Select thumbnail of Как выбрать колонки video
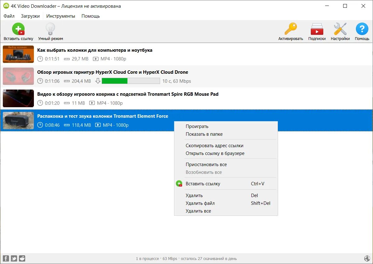 (18, 54)
